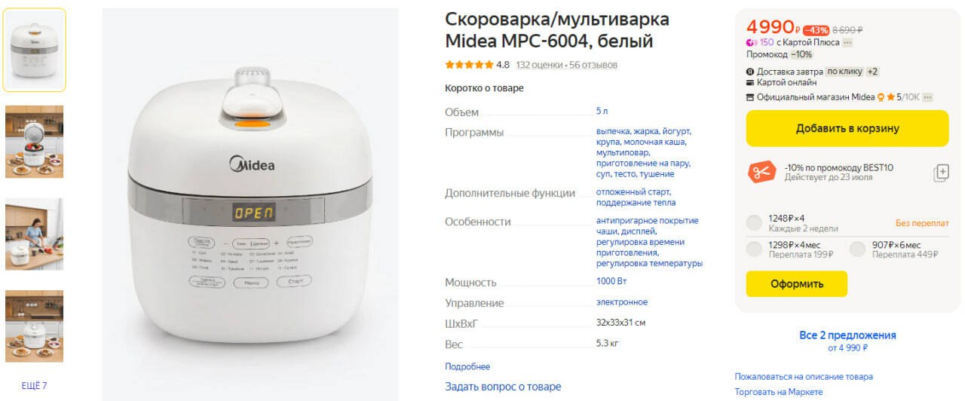This screenshot has width=965, height=401.
Task: Click the Plus points icon near 150
Action: pos(752,42)
